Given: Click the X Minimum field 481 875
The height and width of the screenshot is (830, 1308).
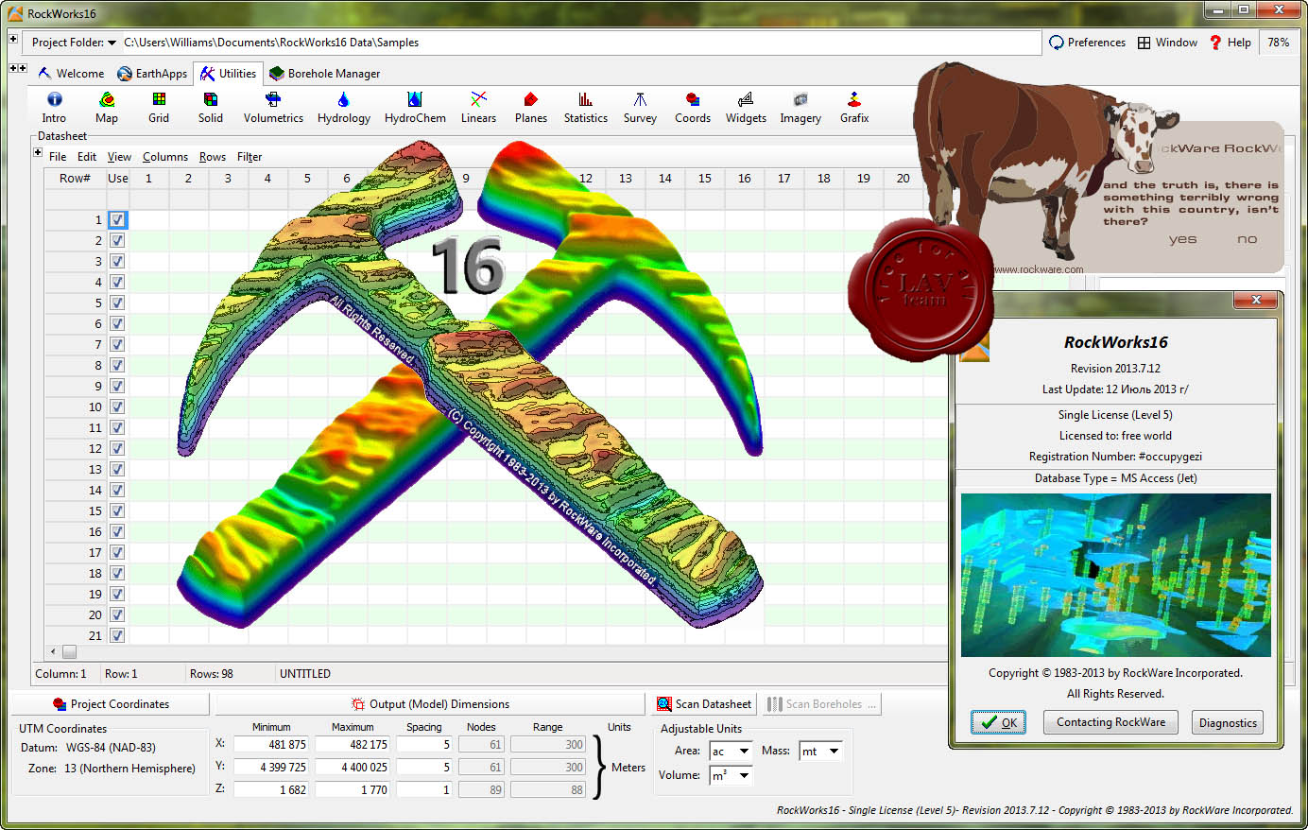Looking at the screenshot, I should (x=272, y=745).
